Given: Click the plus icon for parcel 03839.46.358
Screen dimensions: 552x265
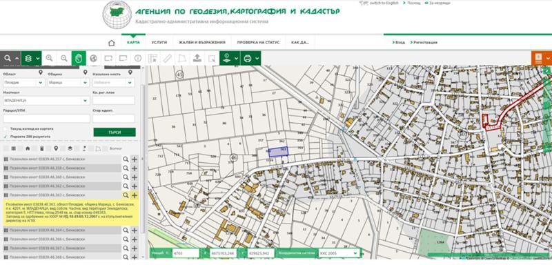Looking at the screenshot, I should tap(135, 168).
